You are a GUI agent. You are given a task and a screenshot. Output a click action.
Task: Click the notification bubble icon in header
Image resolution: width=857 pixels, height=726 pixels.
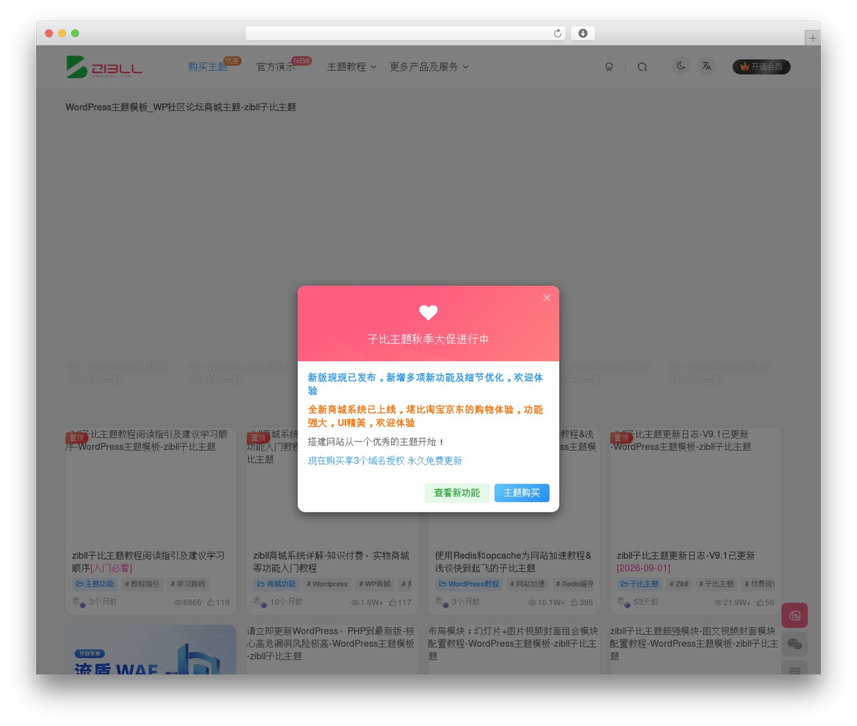(x=609, y=67)
